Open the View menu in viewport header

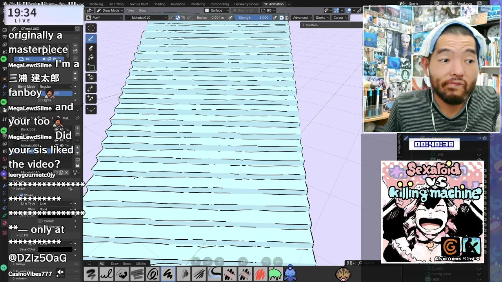pyautogui.click(x=131, y=11)
